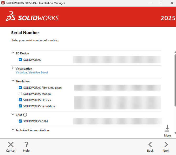Collapse the 3D Design section
Screen dimensions: 176x155
tap(13, 53)
